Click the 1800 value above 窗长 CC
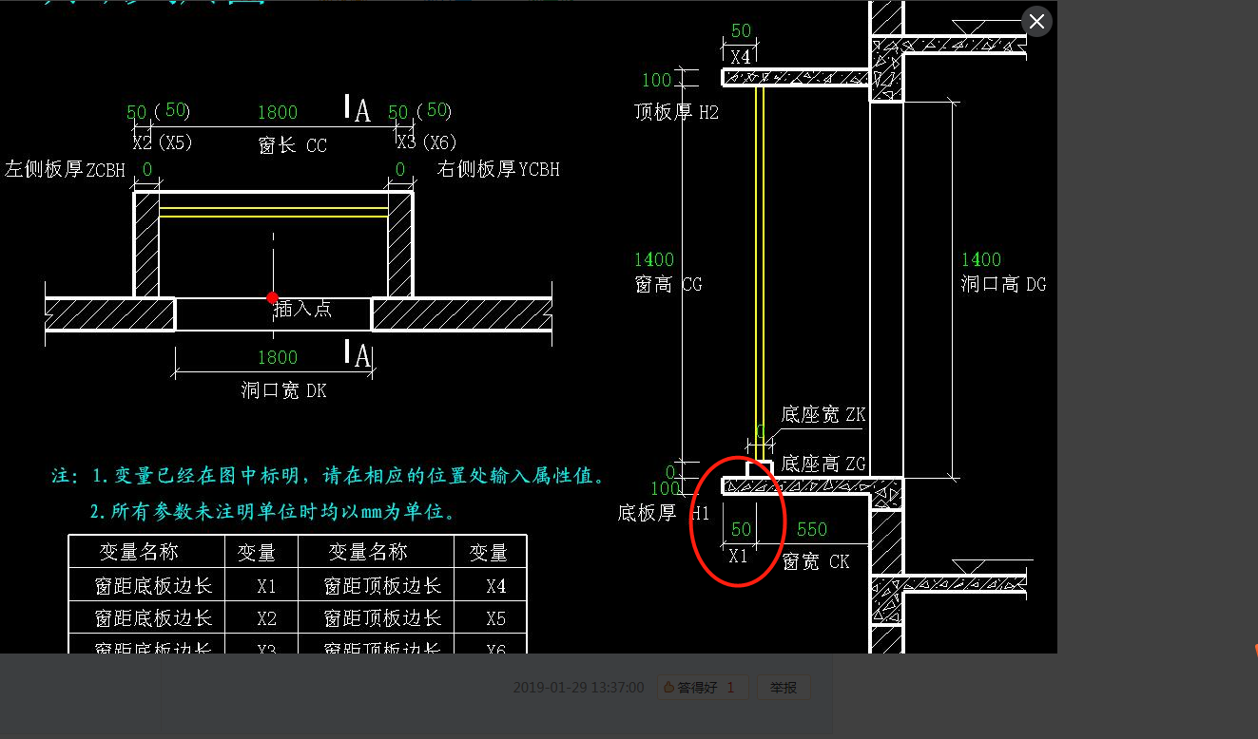The height and width of the screenshot is (739, 1258). coord(278,112)
